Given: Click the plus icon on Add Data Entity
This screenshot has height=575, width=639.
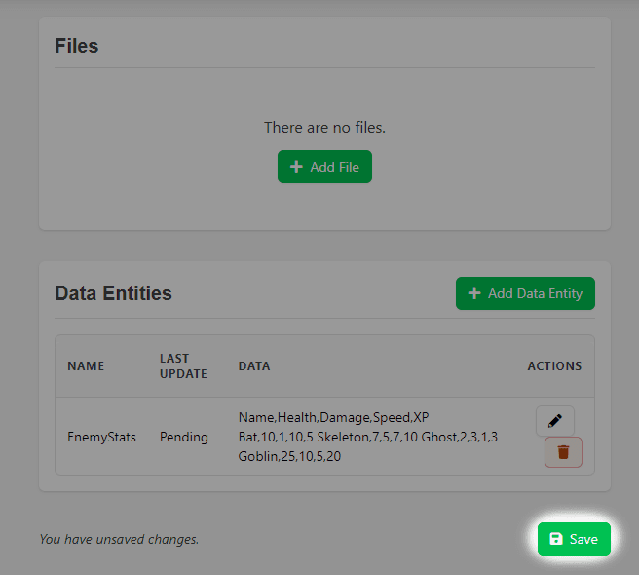Looking at the screenshot, I should coord(474,293).
